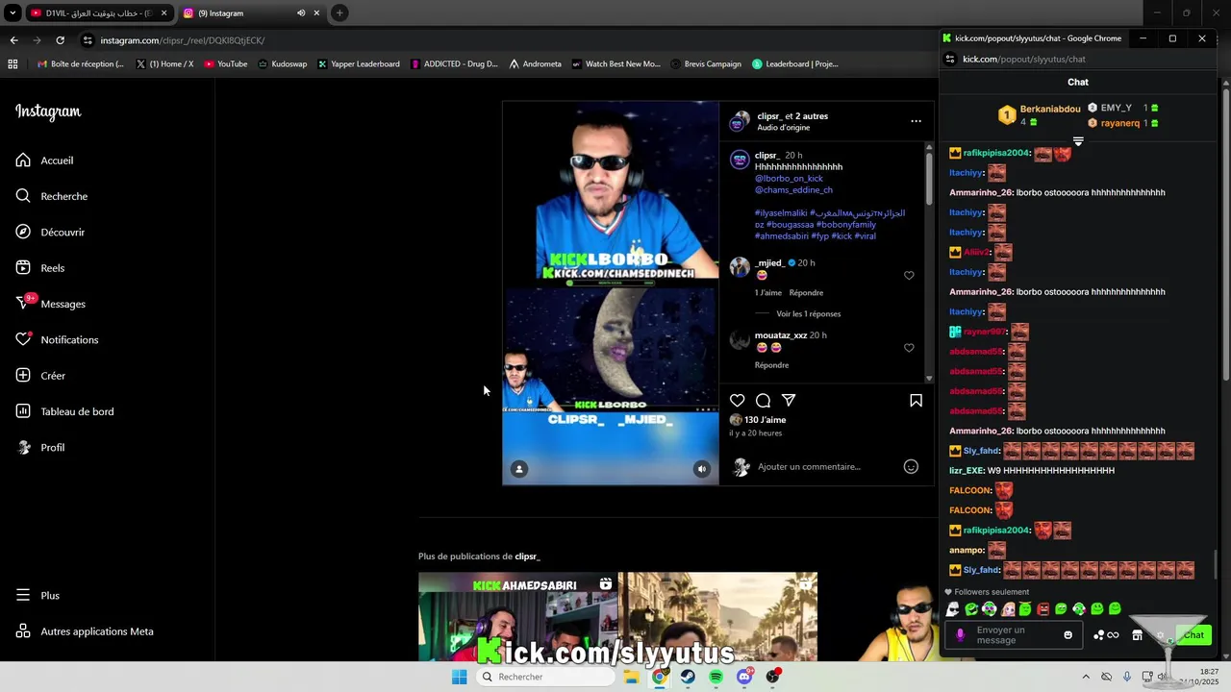Open the Andrometa bookmark
This screenshot has height=692, width=1231.
(x=536, y=64)
